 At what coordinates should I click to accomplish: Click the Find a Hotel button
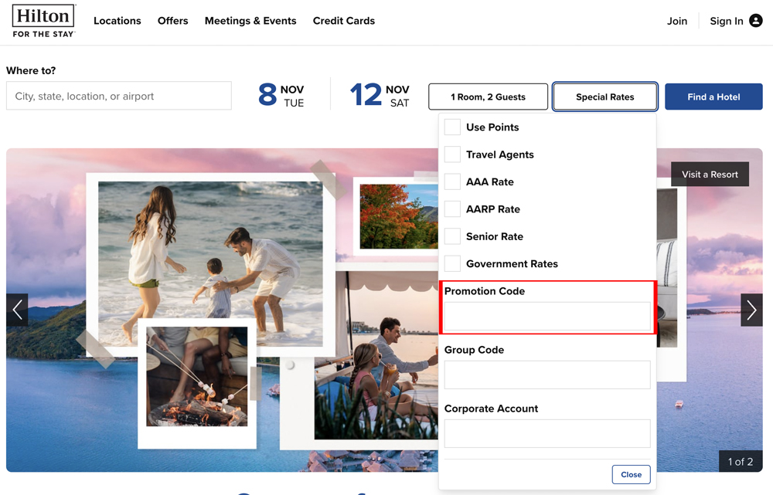(713, 97)
